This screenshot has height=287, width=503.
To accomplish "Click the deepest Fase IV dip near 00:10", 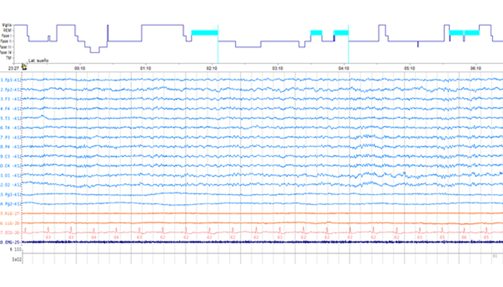I will click(94, 53).
